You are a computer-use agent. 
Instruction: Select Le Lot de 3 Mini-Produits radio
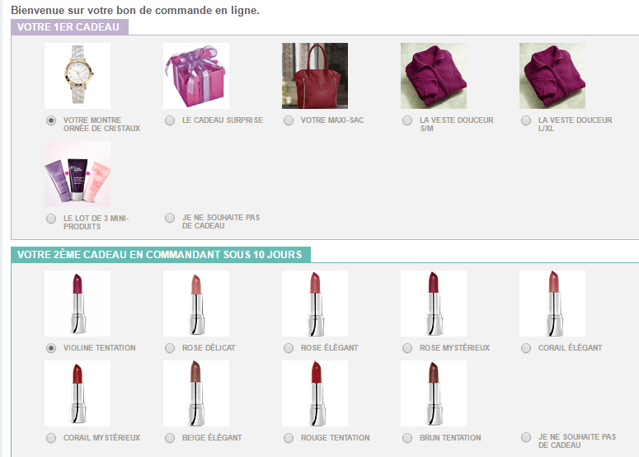tap(51, 219)
